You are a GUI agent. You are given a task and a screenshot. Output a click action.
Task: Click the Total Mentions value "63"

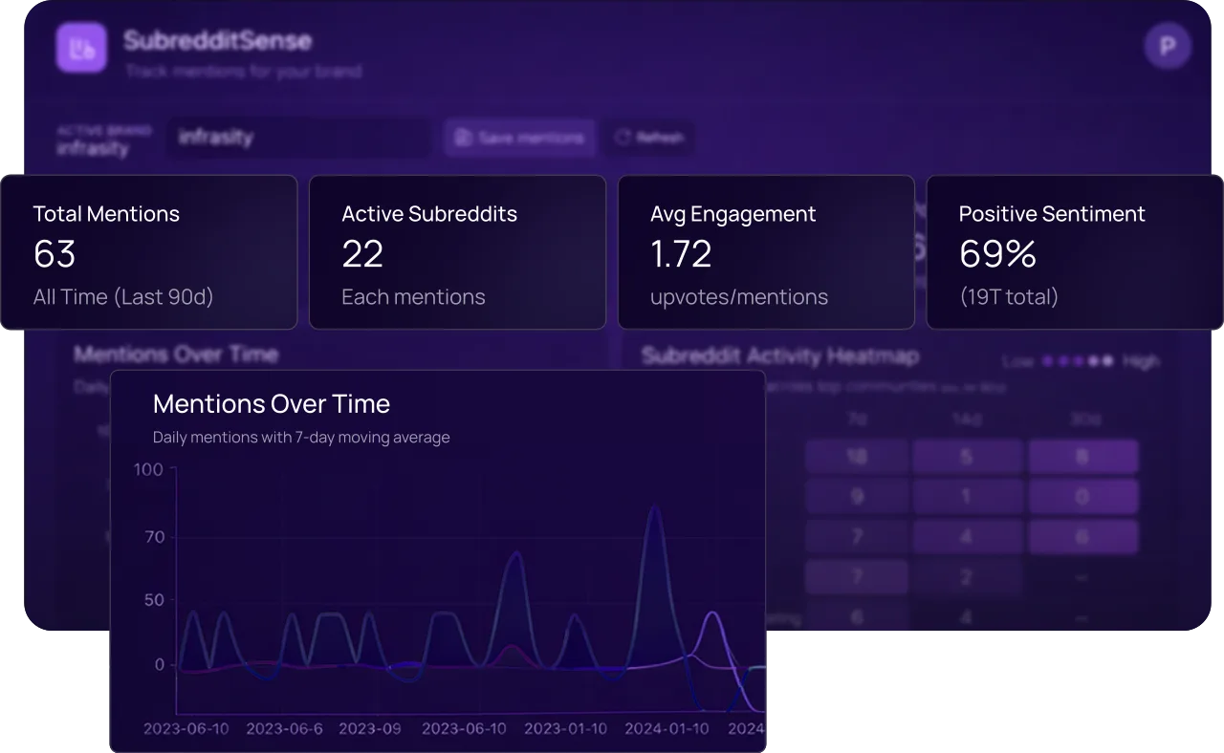pyautogui.click(x=55, y=254)
